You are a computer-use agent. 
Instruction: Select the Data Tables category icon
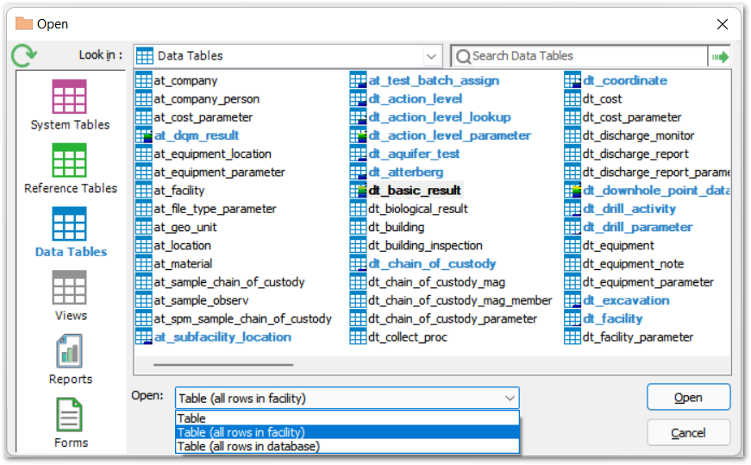(x=70, y=223)
